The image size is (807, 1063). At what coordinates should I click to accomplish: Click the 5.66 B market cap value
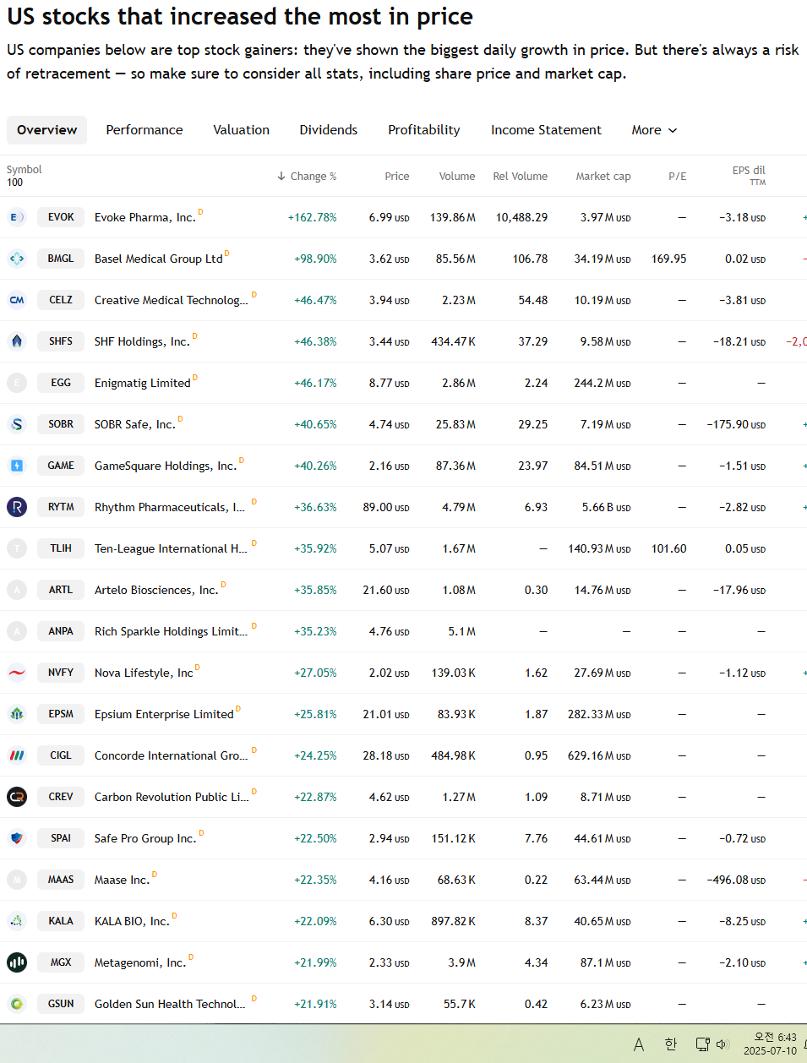pyautogui.click(x=606, y=507)
